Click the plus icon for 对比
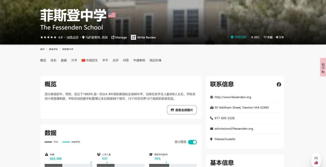 coord(252,37)
